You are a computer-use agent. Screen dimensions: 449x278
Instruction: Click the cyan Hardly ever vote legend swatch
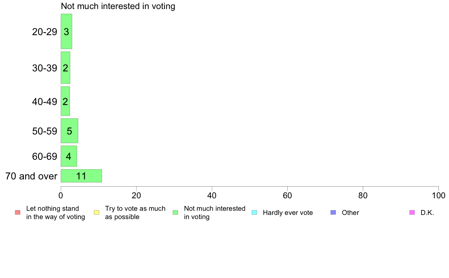point(254,212)
